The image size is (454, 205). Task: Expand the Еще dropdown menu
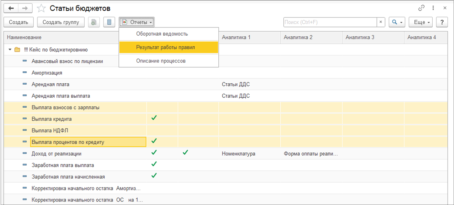[422, 22]
